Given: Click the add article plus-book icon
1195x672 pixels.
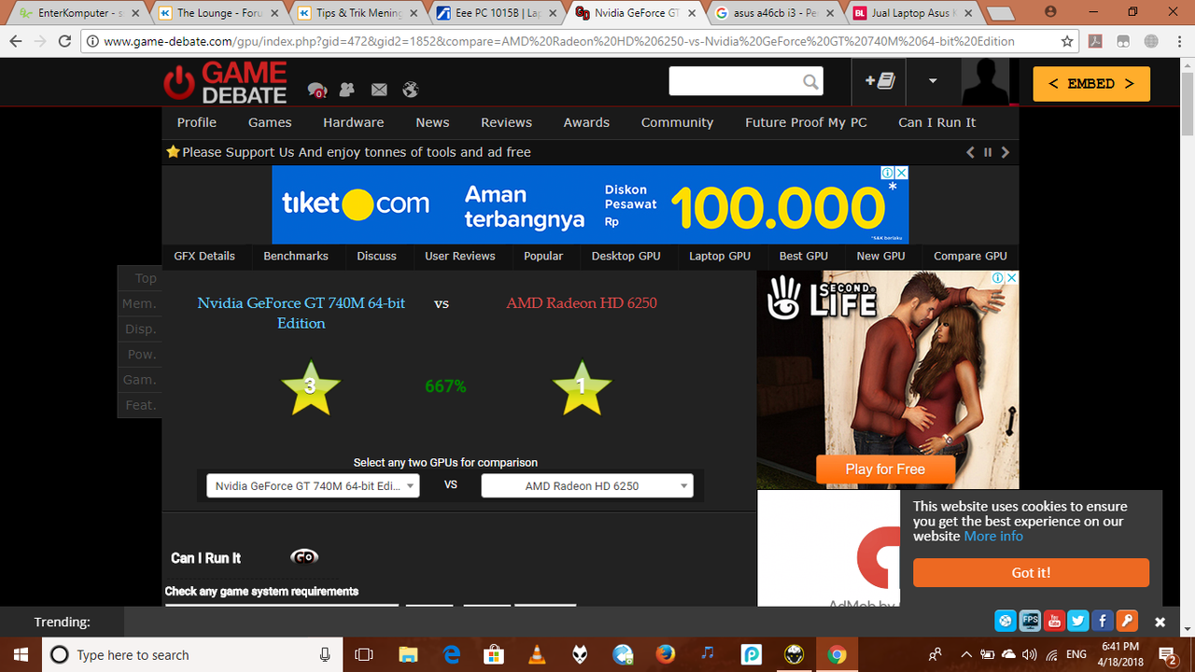Looking at the screenshot, I should tap(879, 81).
